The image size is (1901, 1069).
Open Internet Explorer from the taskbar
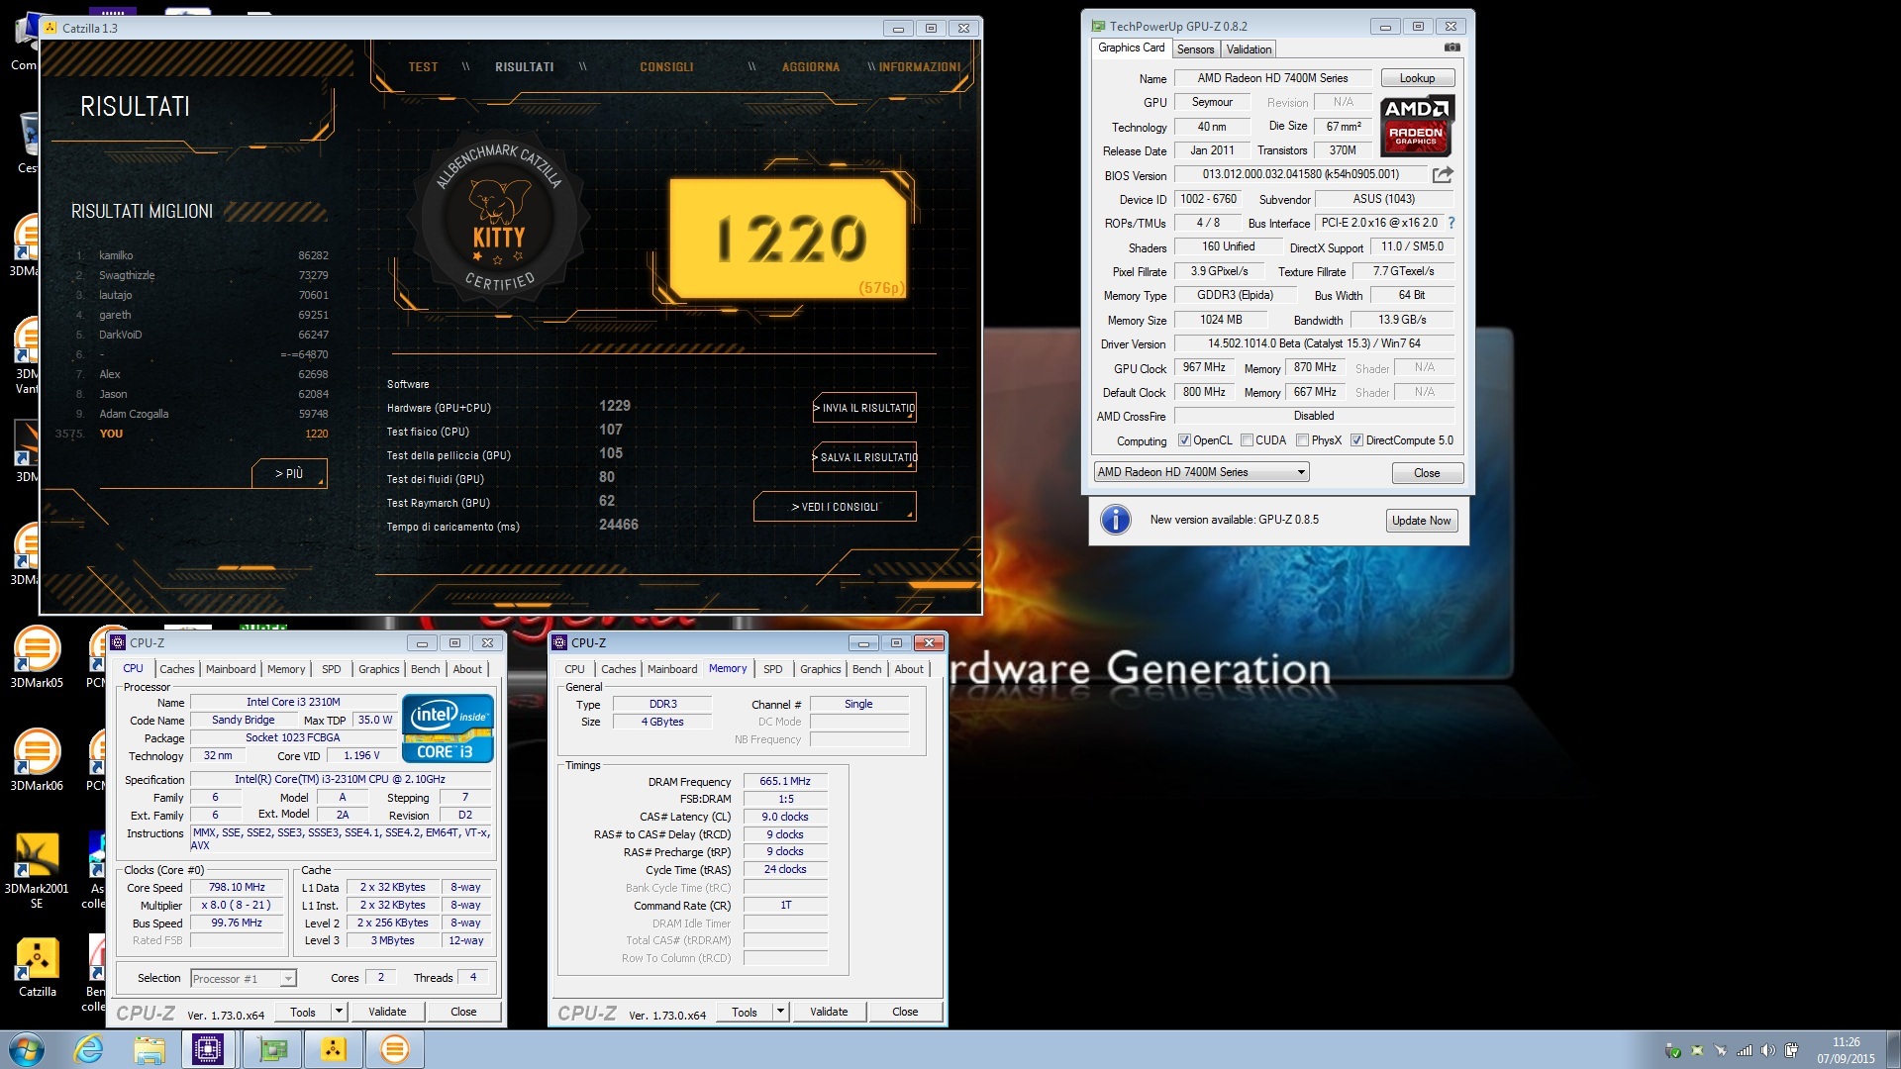coord(89,1049)
